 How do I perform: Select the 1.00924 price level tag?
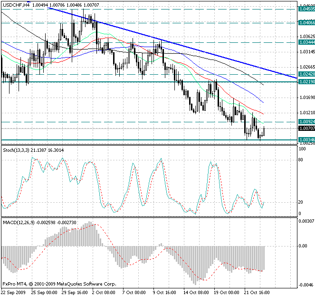pyautogui.click(x=305, y=122)
